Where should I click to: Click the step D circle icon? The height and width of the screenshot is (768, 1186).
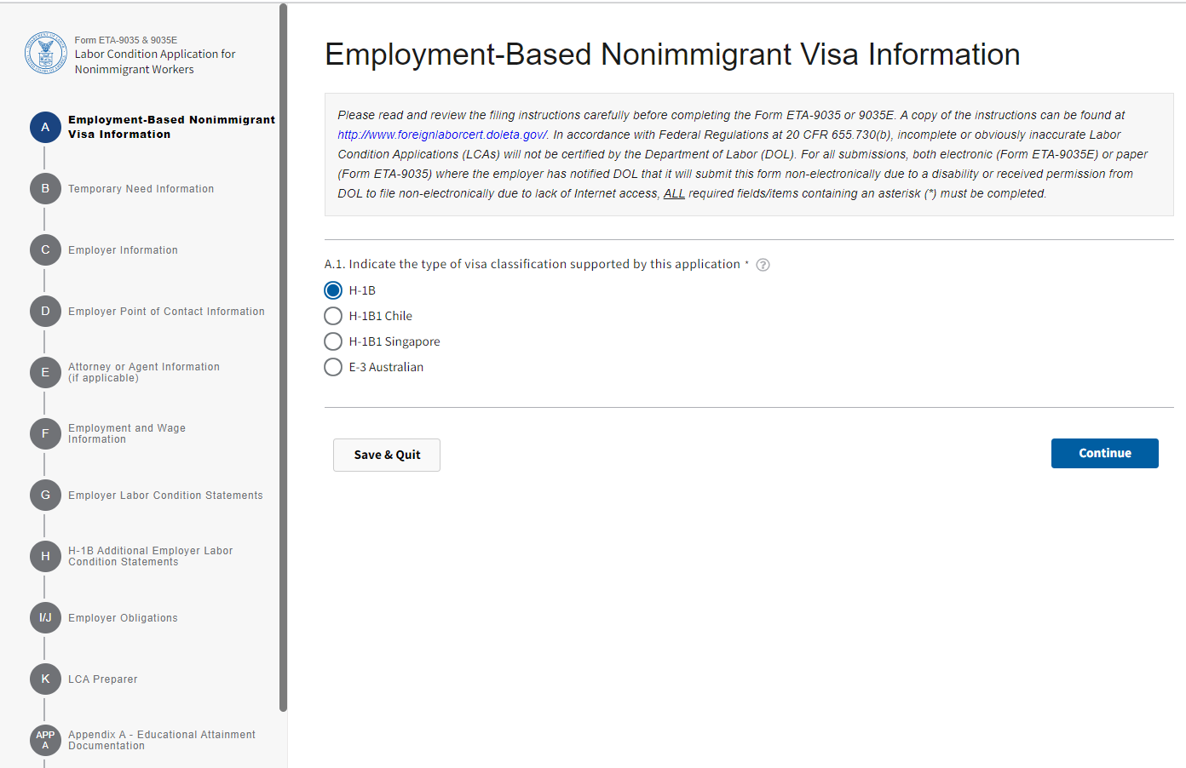point(45,312)
